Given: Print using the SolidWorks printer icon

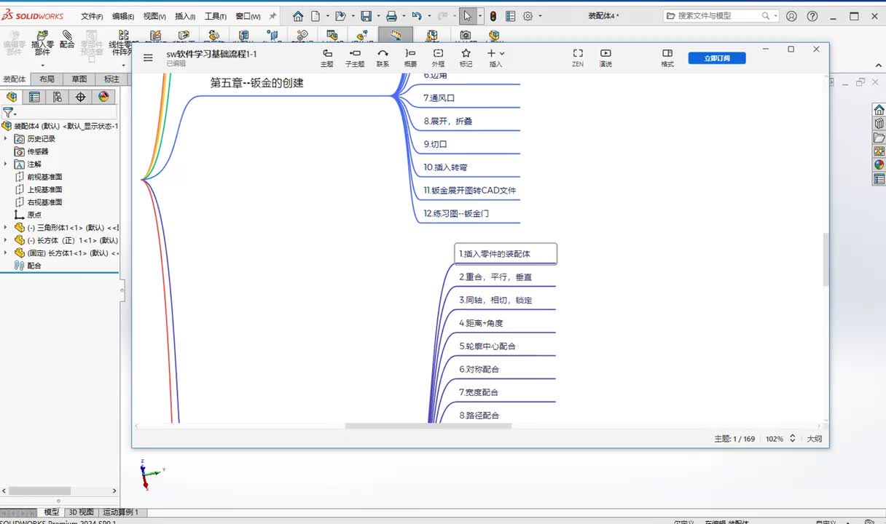Looking at the screenshot, I should pyautogui.click(x=391, y=16).
